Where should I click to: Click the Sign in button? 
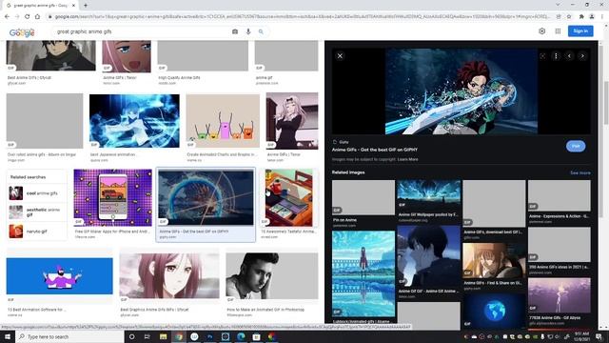click(580, 31)
